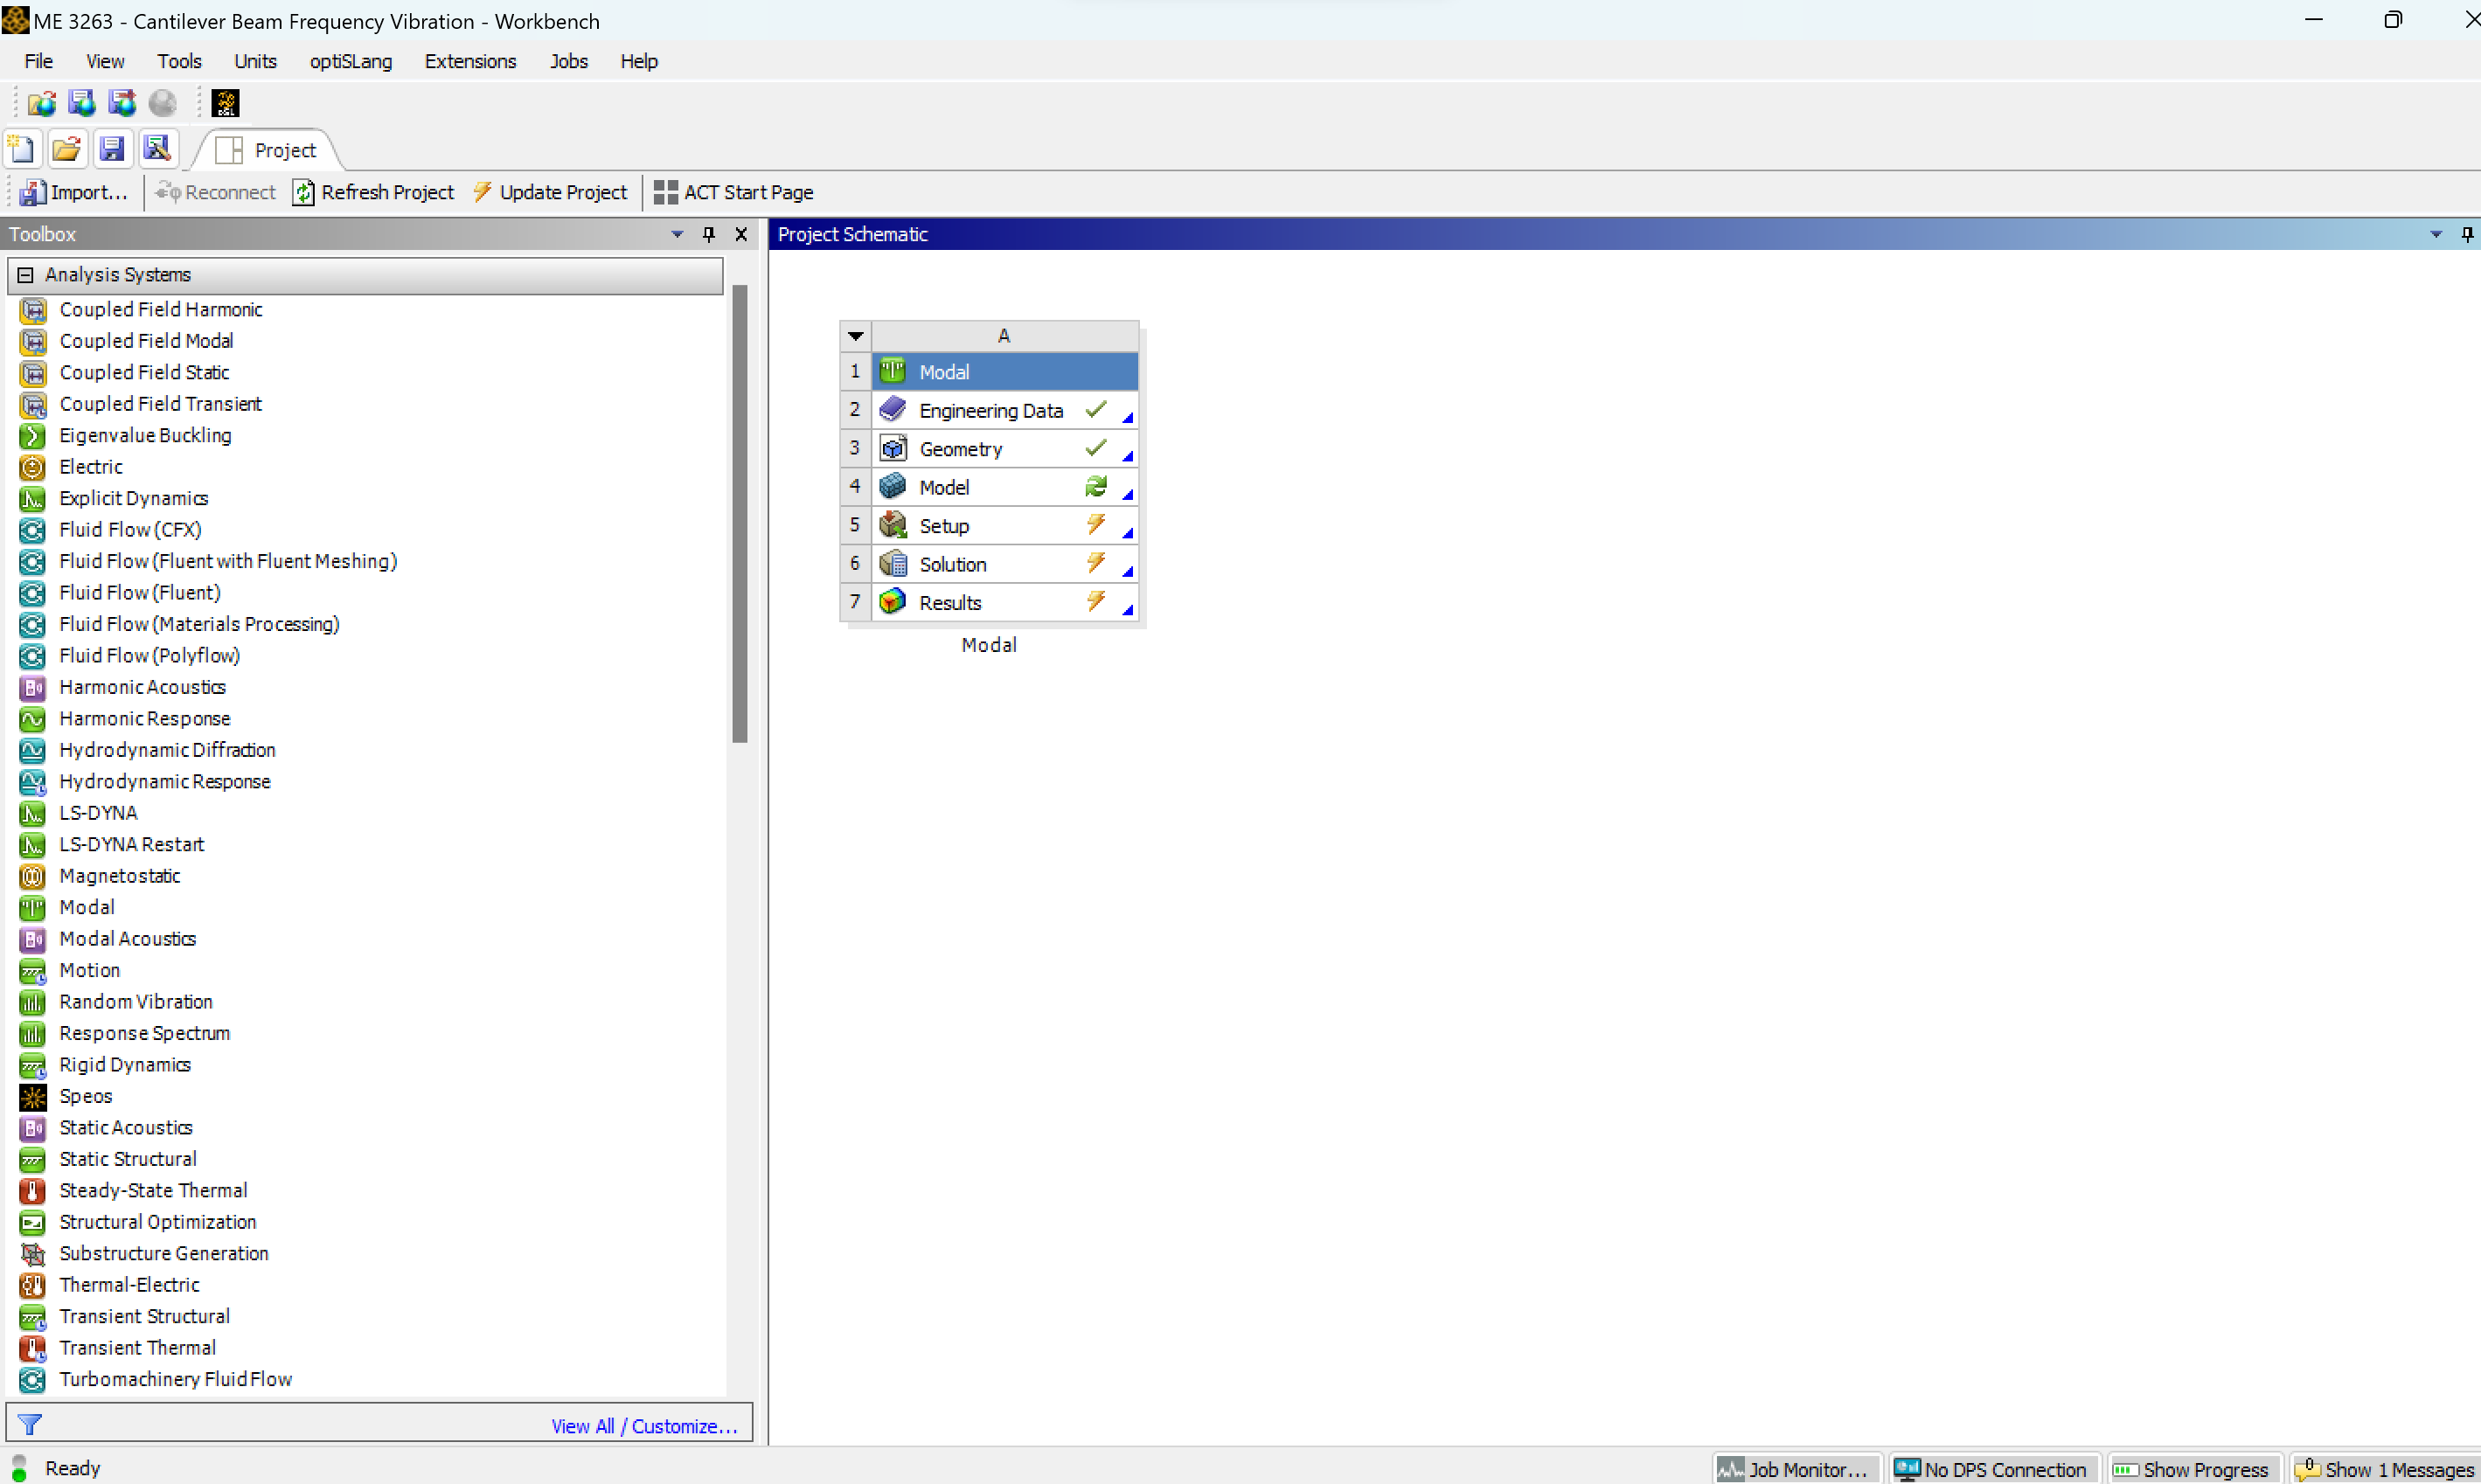The width and height of the screenshot is (2481, 1484).
Task: Pin the Toolbox panel
Action: click(709, 234)
